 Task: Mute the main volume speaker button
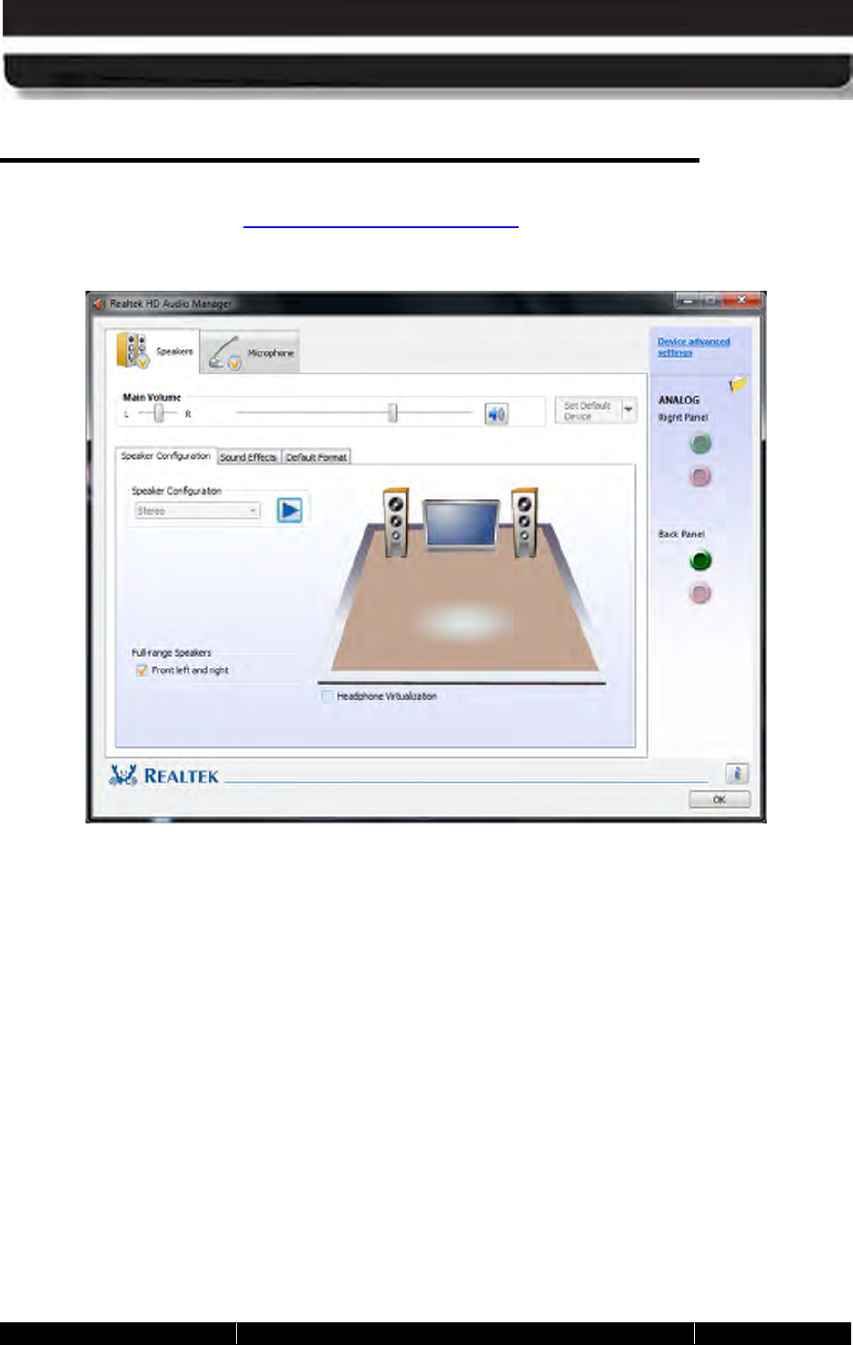click(x=496, y=414)
